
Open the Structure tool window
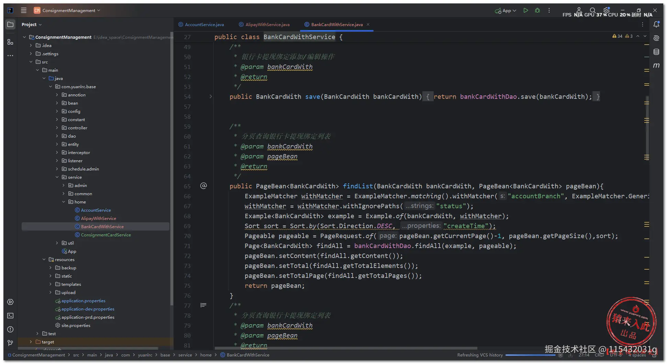click(10, 42)
